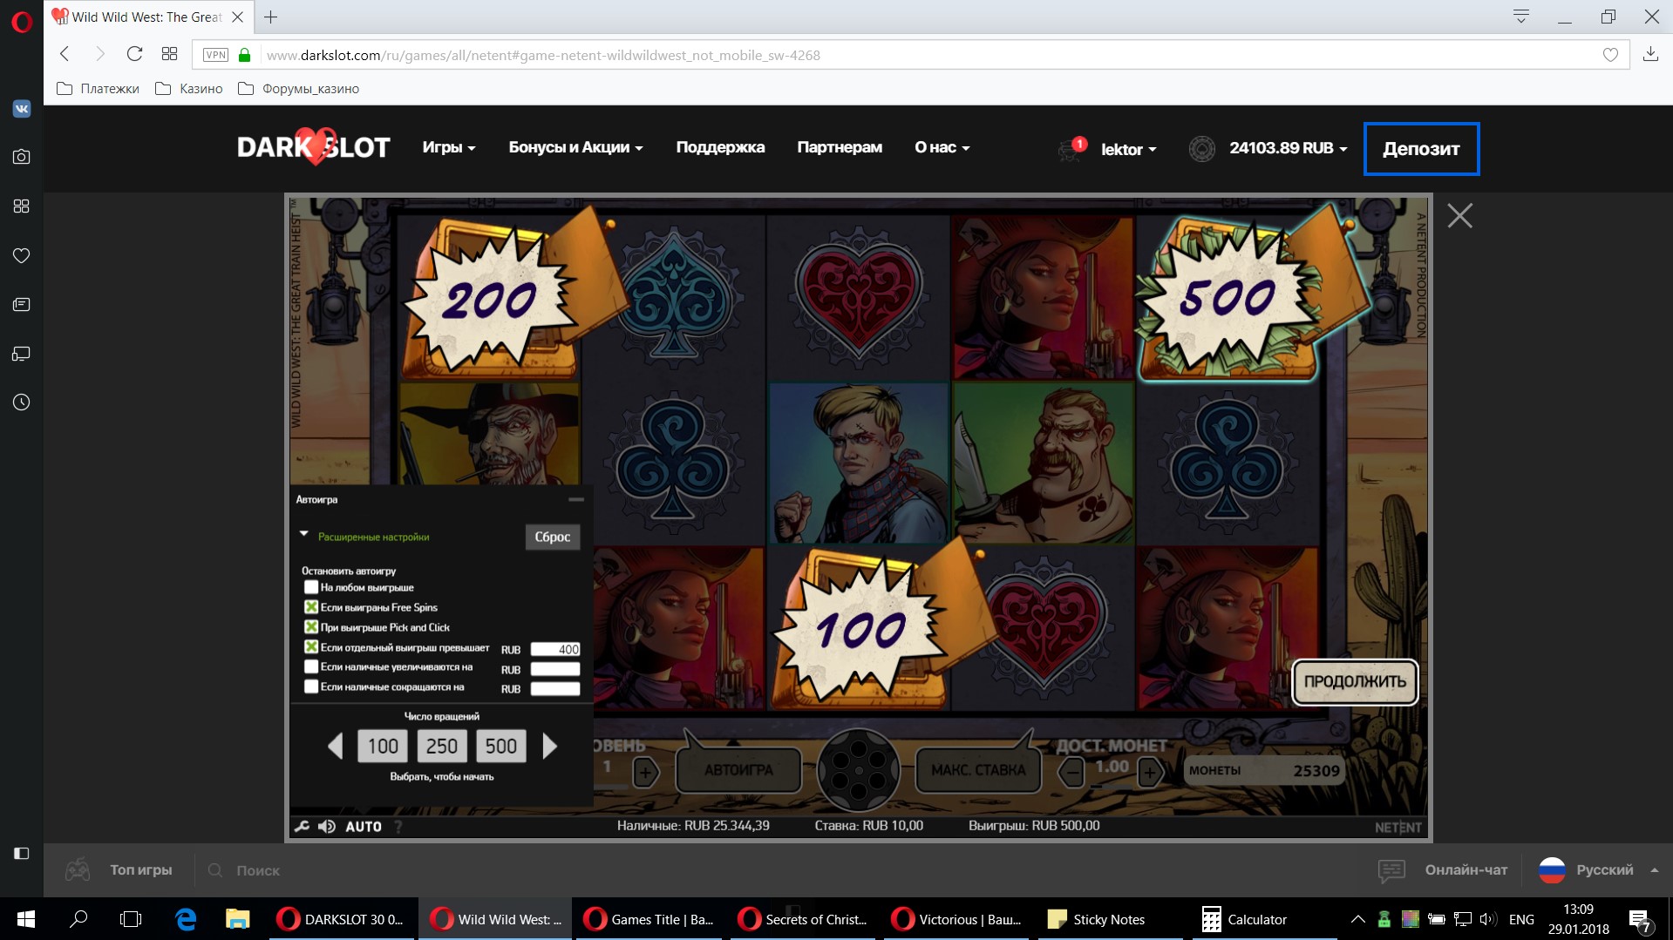Open lektor account dropdown

click(1129, 150)
